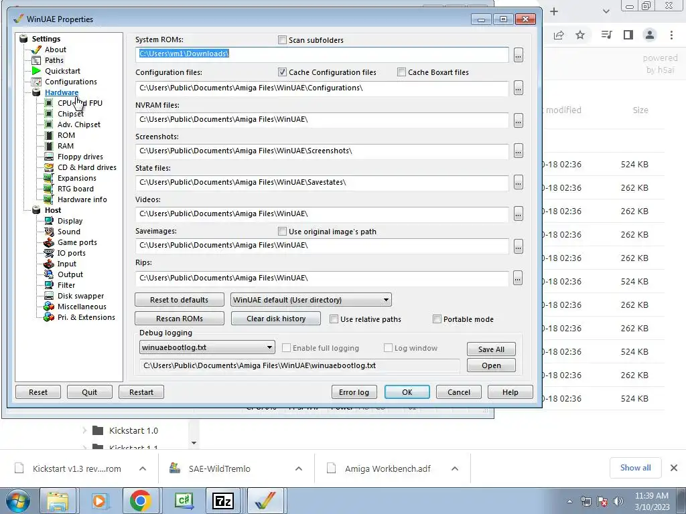
Task: Enable Scan subfolders checkbox
Action: 282,40
